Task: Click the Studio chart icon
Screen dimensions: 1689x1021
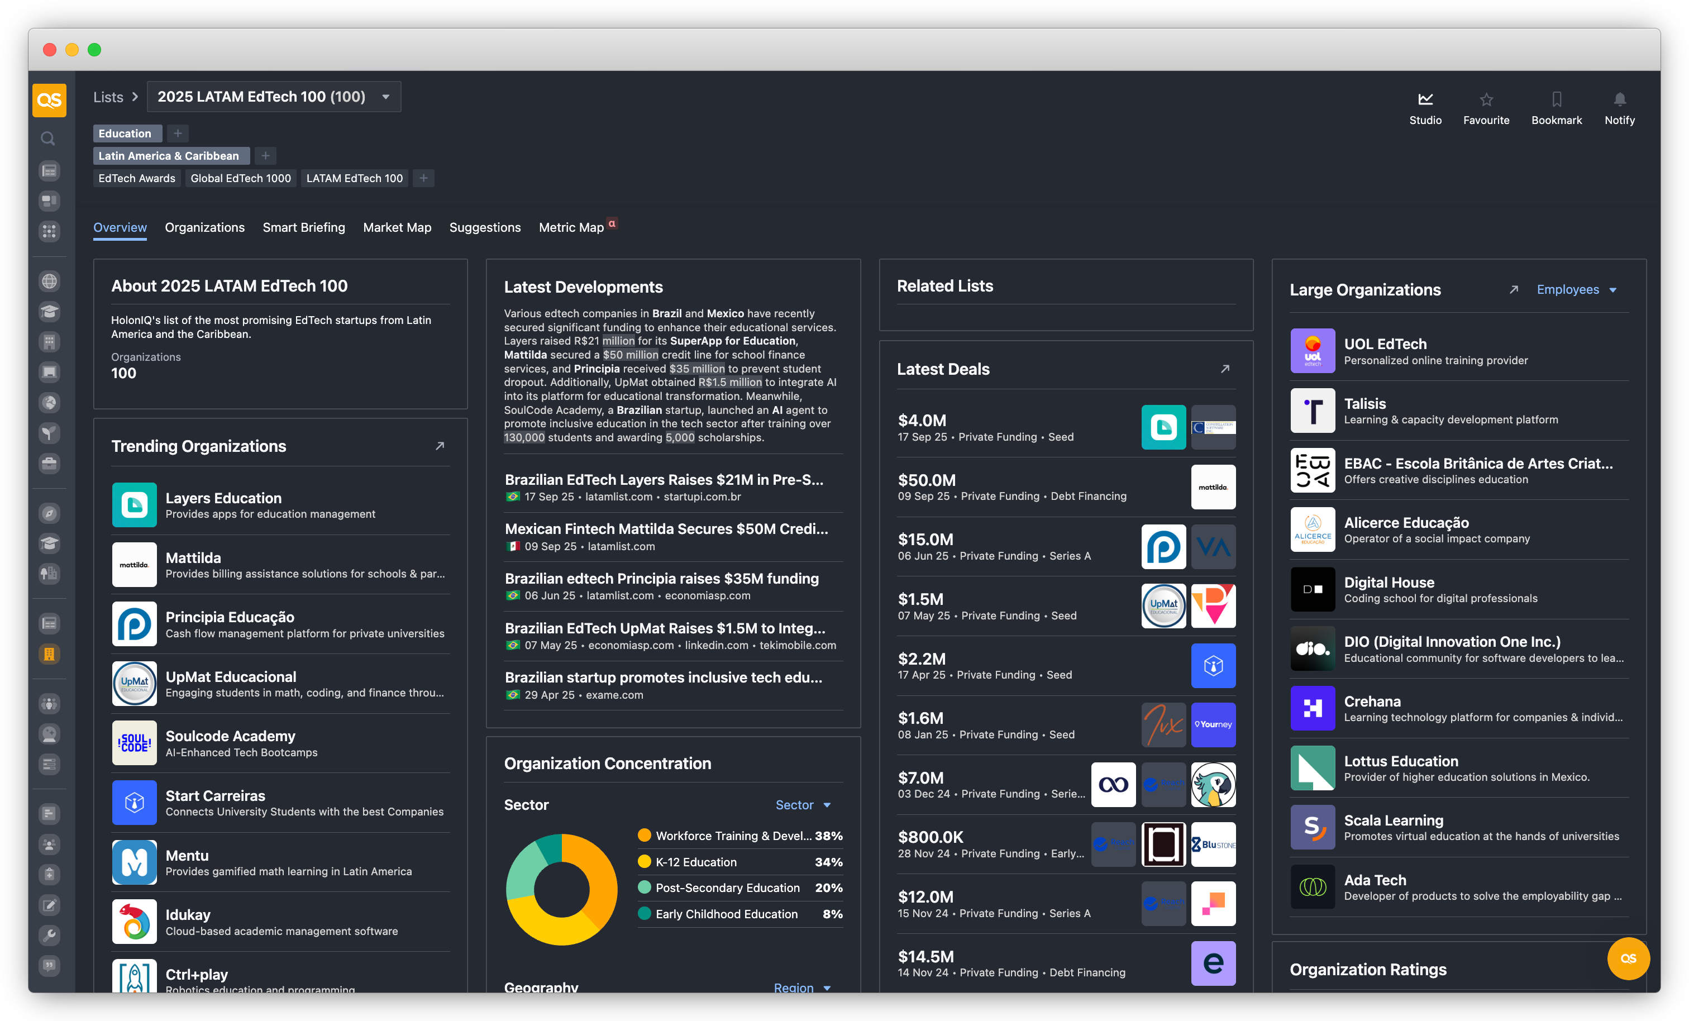Action: click(1425, 99)
